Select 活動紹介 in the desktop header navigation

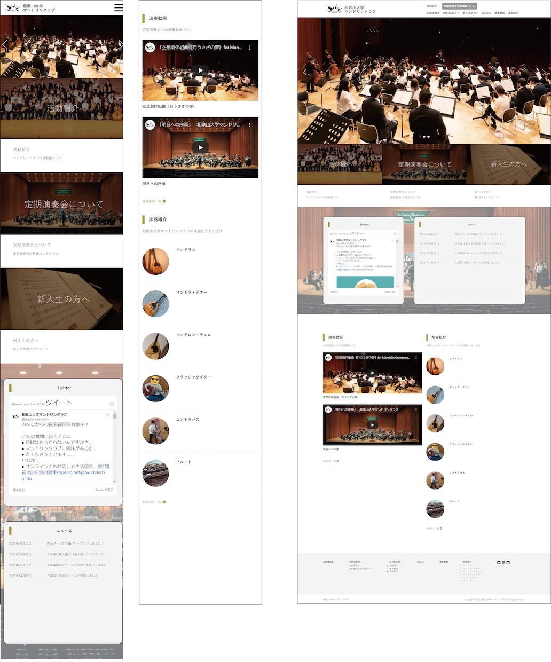pos(431,6)
